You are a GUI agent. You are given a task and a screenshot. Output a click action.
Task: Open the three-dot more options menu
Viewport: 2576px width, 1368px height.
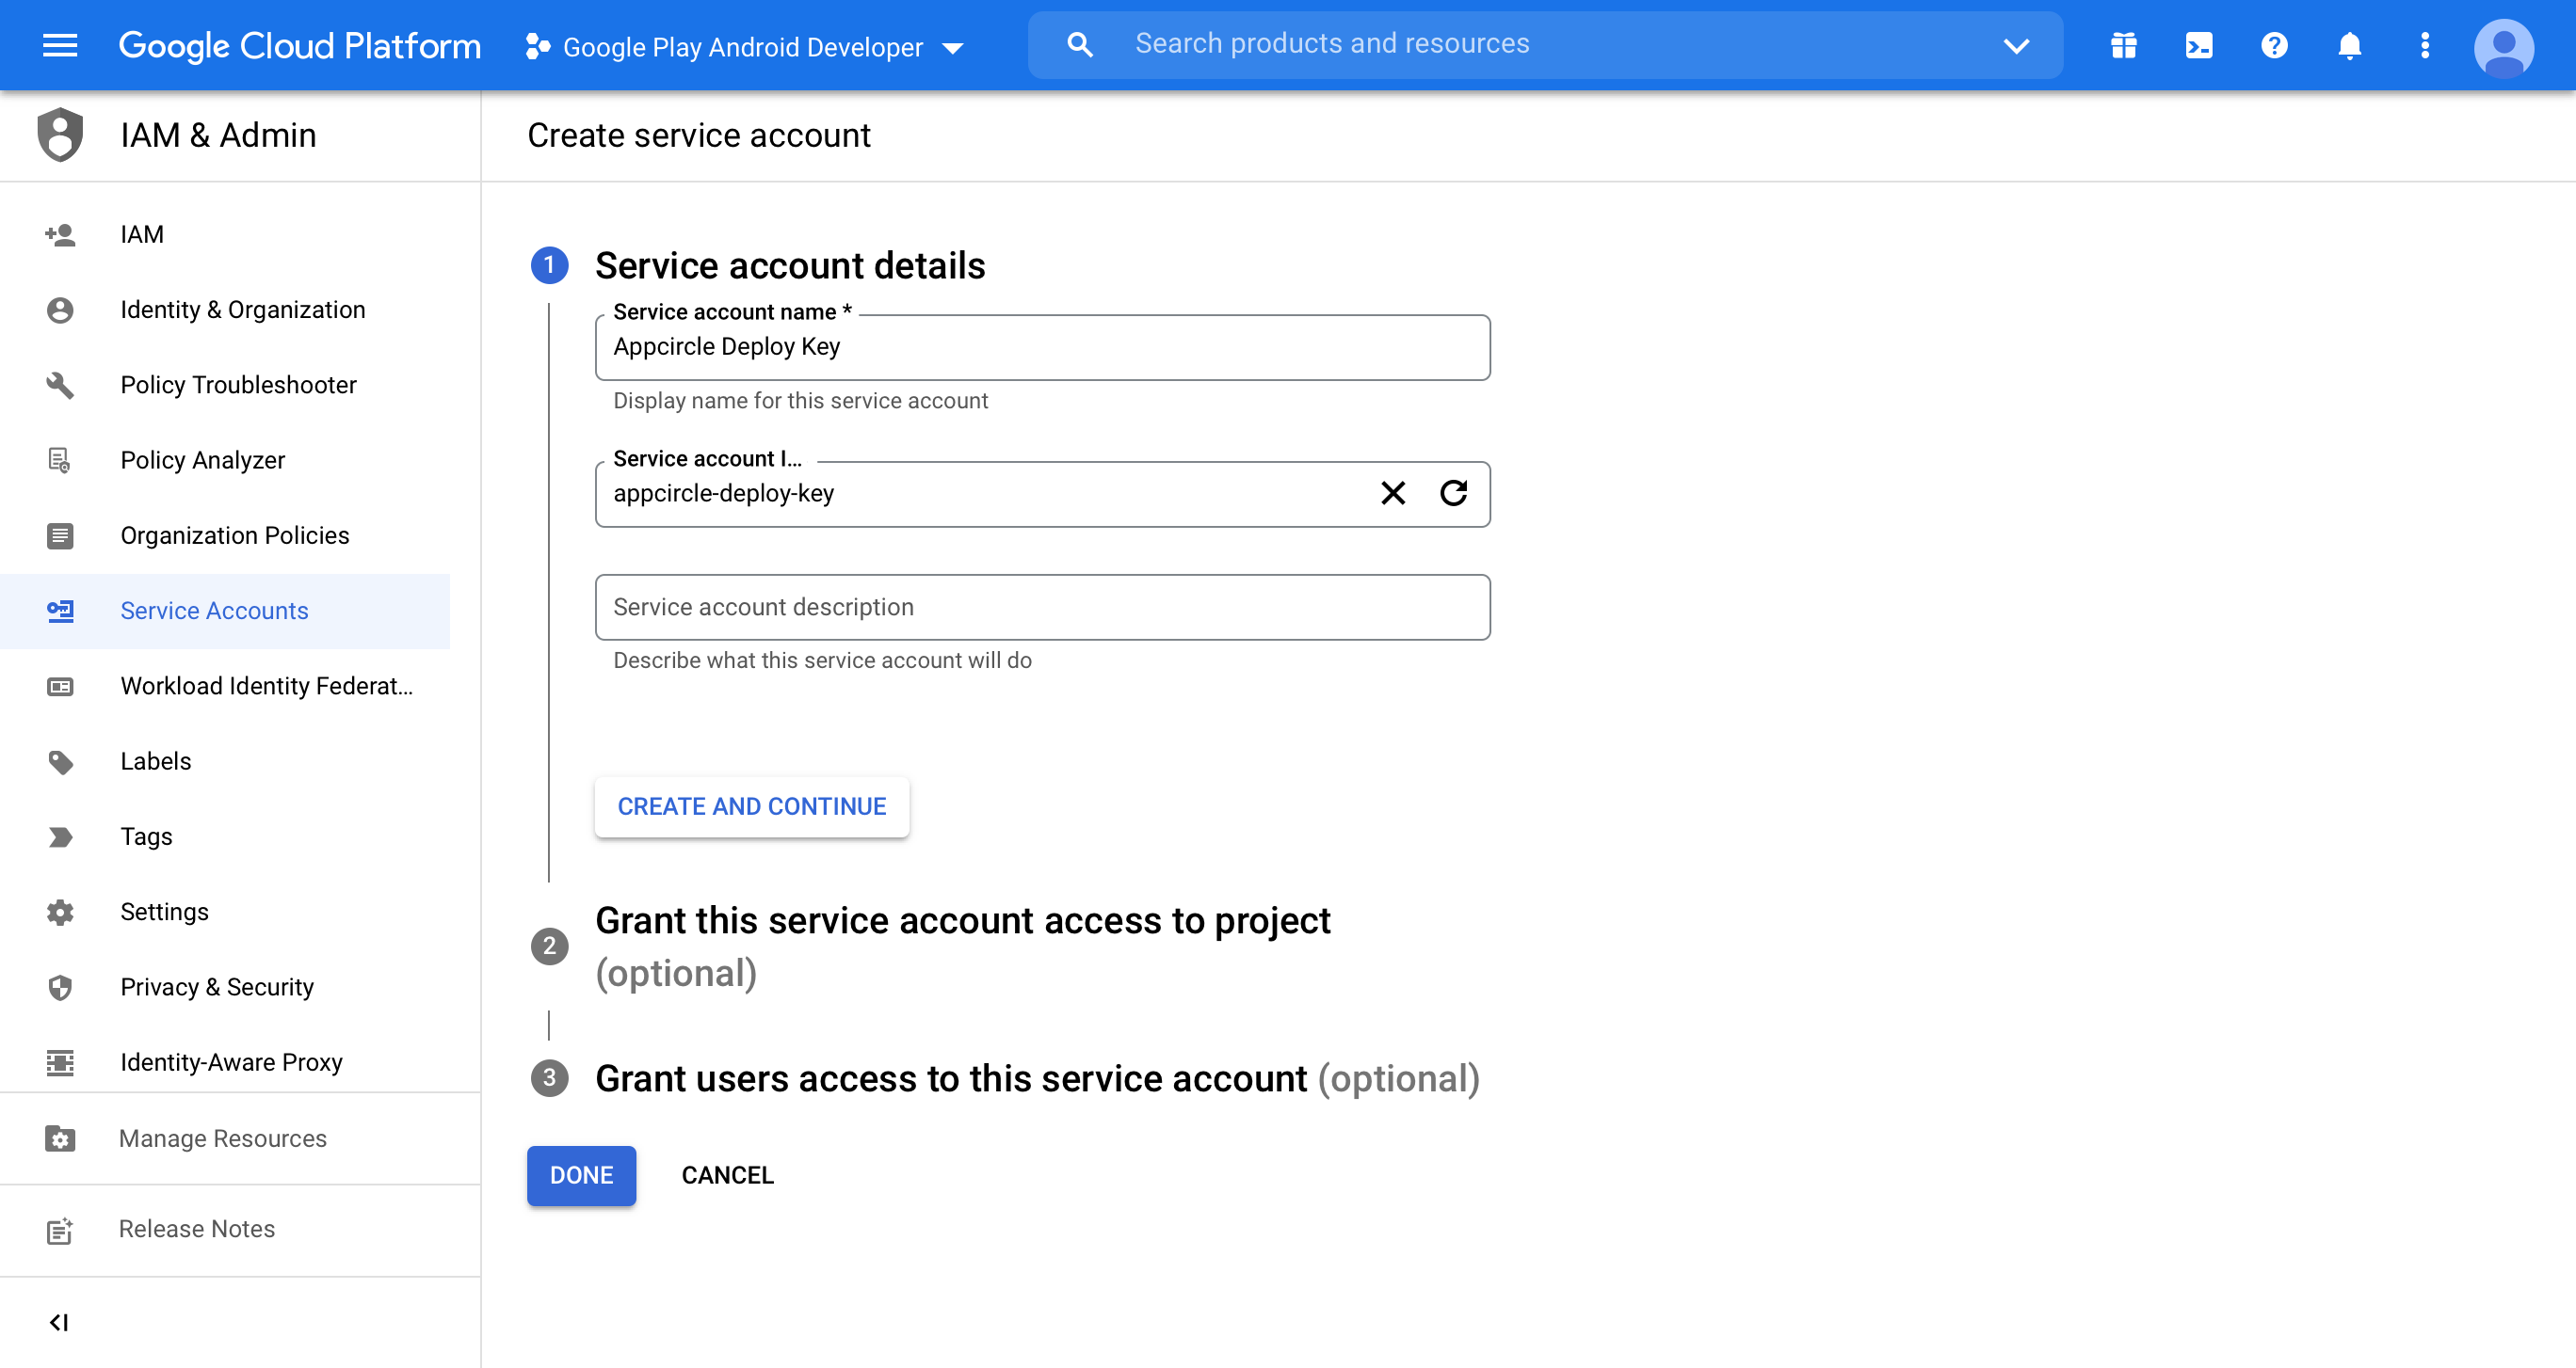[x=2424, y=45]
